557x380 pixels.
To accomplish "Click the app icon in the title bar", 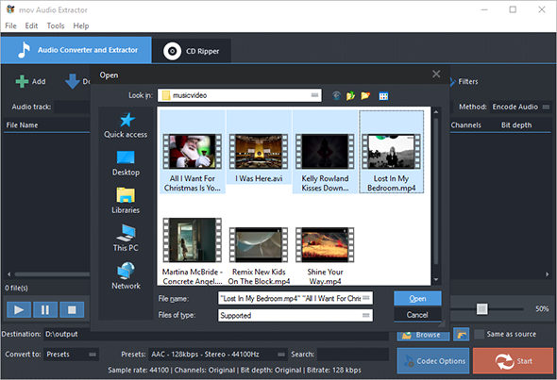I will click(x=10, y=9).
